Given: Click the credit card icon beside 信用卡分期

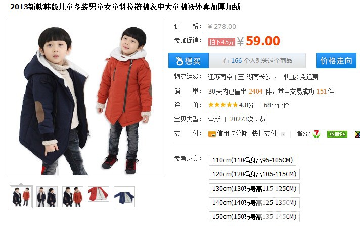Looking at the screenshot, I should click(x=212, y=134).
